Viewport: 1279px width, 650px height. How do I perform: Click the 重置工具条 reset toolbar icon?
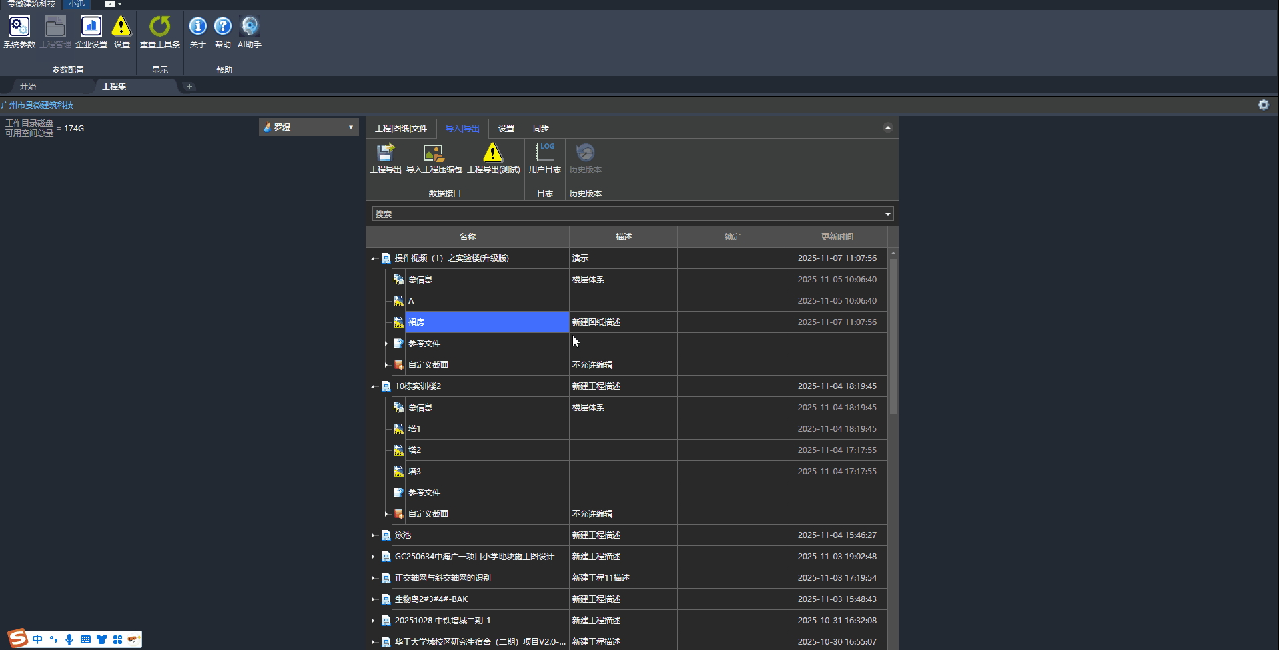160,27
